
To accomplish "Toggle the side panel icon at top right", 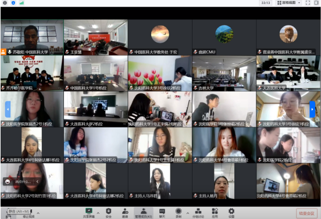I will [x=316, y=3].
